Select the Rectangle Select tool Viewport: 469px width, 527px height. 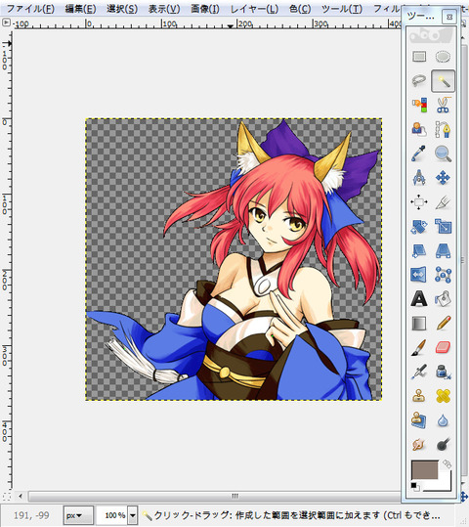coord(419,57)
